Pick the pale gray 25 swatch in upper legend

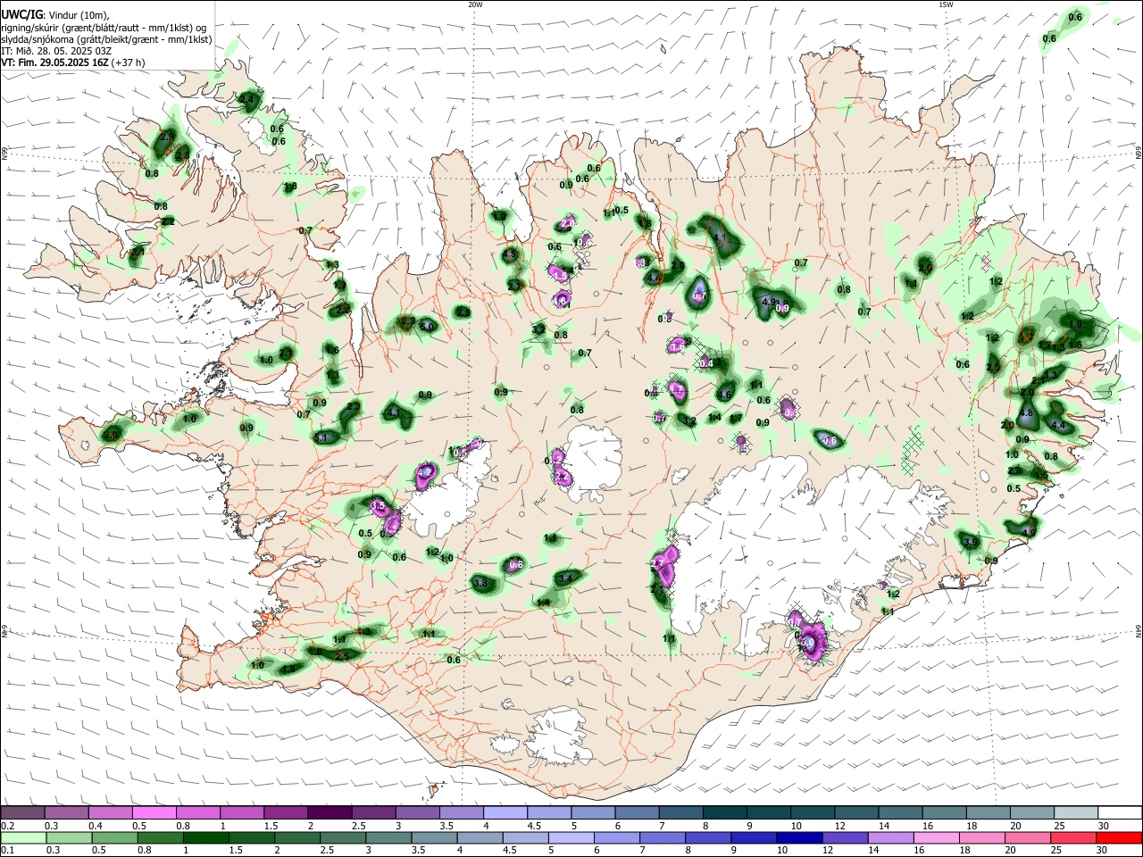pos(1076,812)
